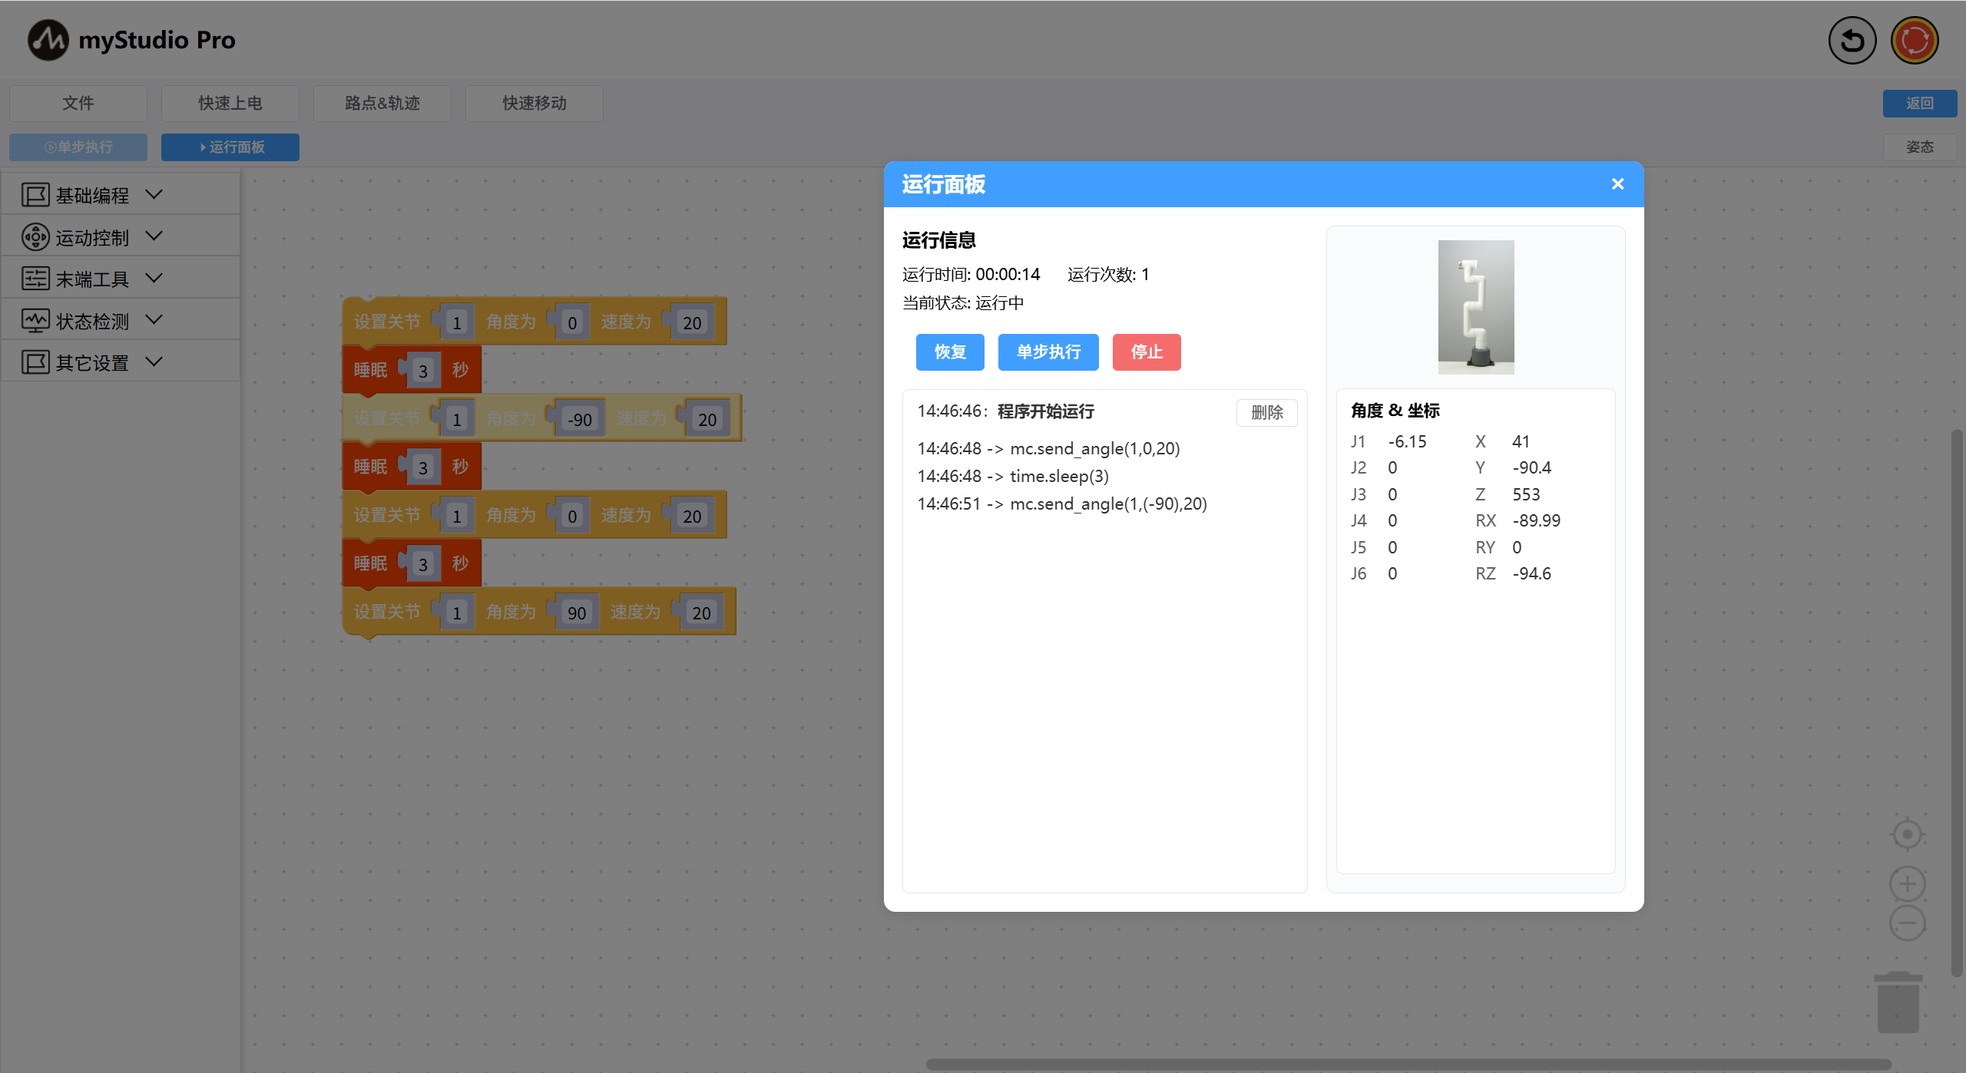1966x1073 pixels.
Task: Click the 末端工具 category icon
Action: (35, 279)
